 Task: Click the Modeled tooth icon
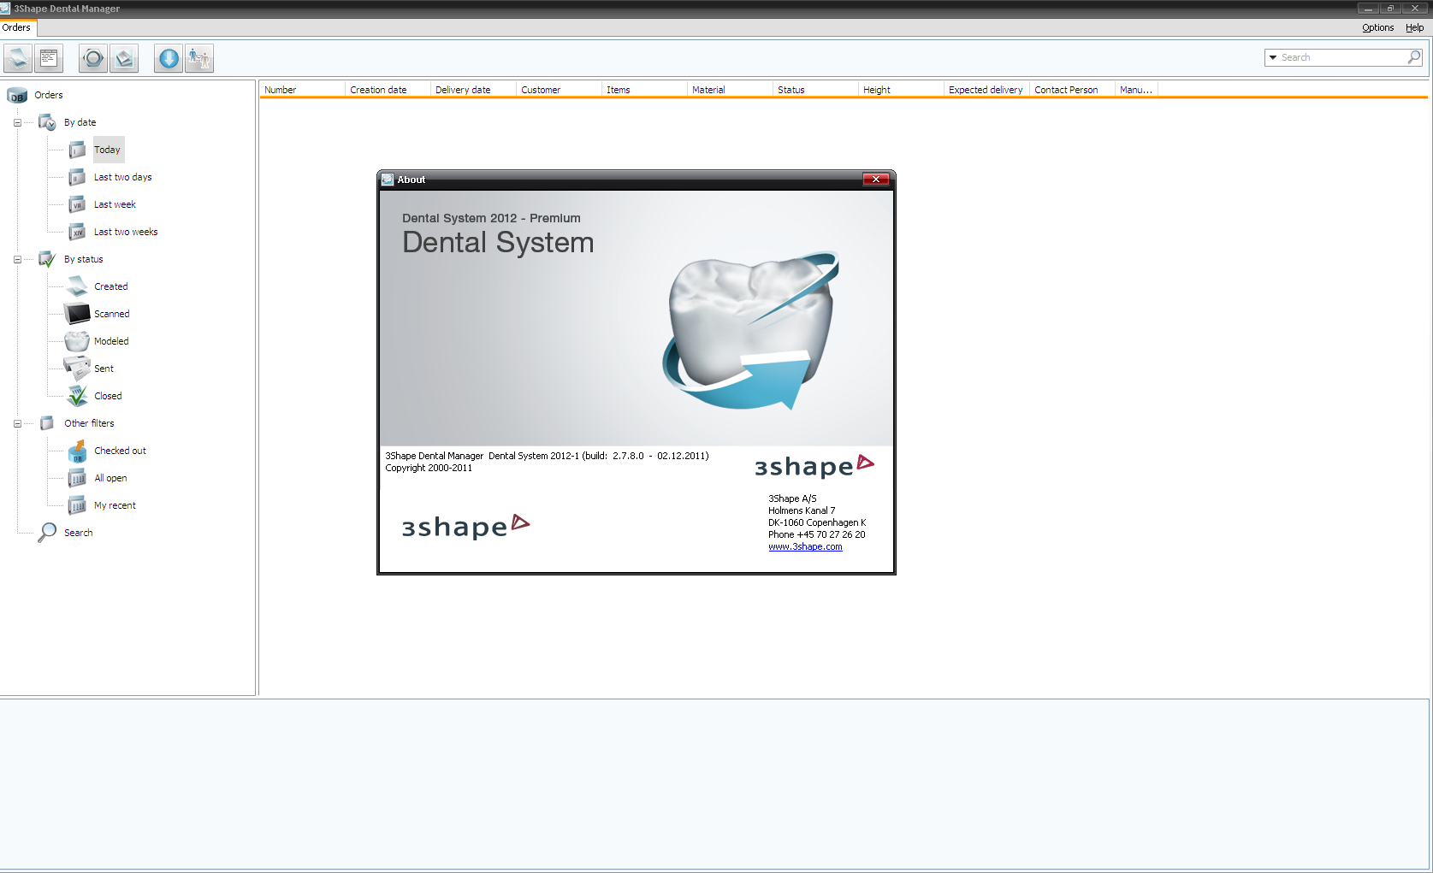coord(77,341)
